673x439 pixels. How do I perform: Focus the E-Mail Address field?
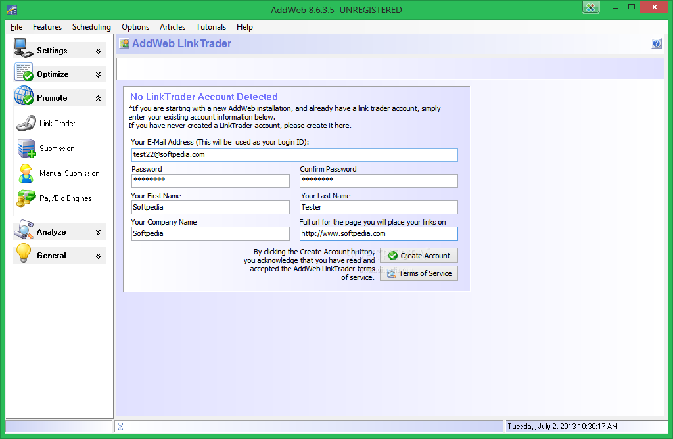294,154
